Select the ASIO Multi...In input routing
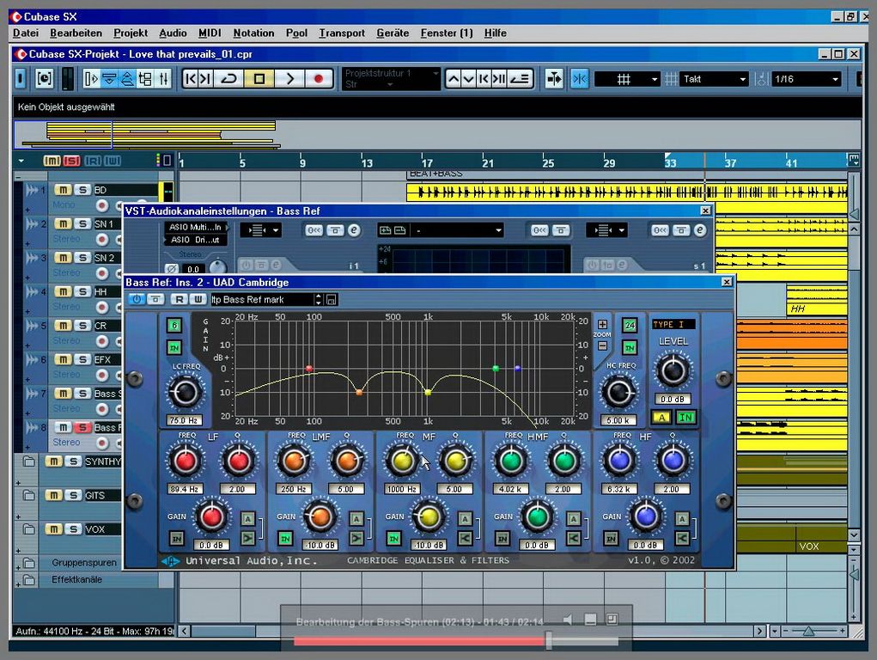Screen dimensions: 877x660 pos(196,227)
